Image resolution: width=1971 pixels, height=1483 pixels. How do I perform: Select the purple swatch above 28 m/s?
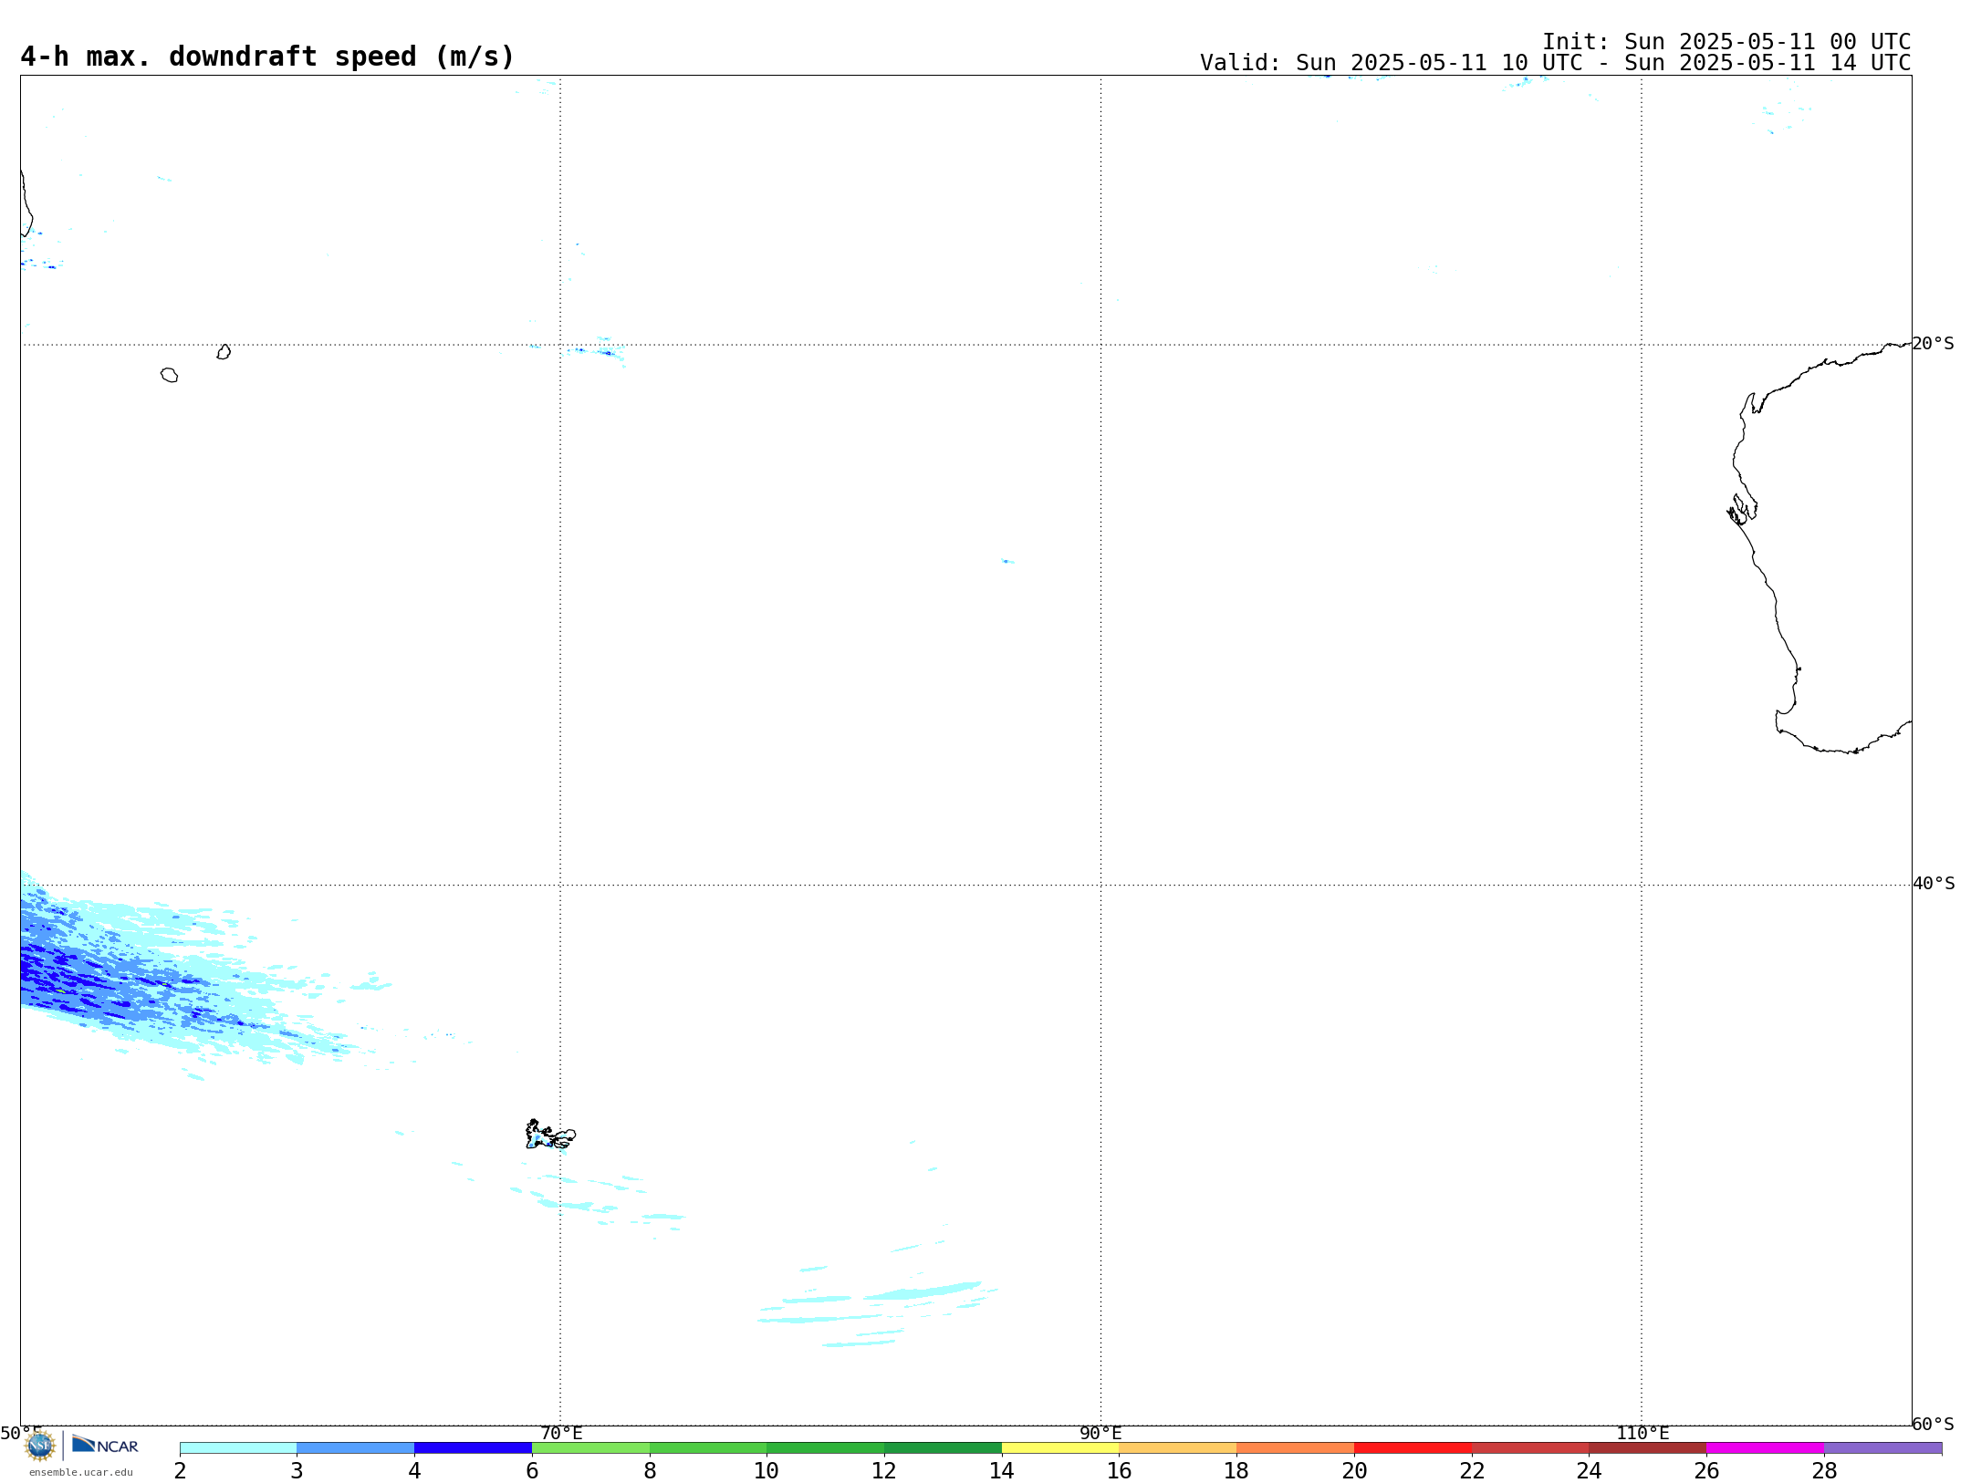[1882, 1447]
